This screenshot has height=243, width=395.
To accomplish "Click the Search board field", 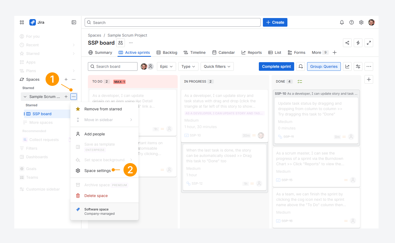I will 113,66.
